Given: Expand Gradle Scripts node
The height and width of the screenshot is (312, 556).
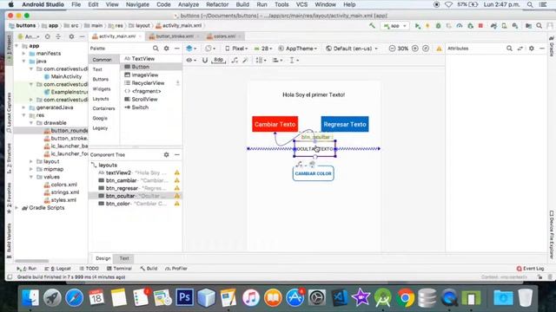Looking at the screenshot, I should point(17,208).
